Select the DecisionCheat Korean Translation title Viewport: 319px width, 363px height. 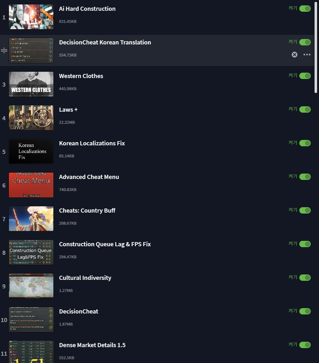[105, 43]
